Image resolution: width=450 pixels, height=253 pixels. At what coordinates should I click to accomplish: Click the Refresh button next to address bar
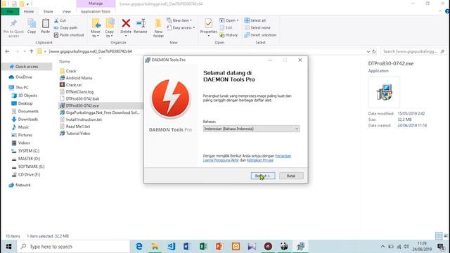tap(374, 51)
